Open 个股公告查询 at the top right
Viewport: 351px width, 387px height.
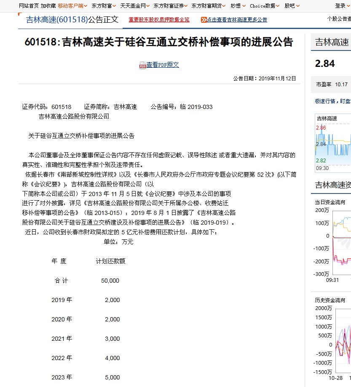click(x=339, y=19)
